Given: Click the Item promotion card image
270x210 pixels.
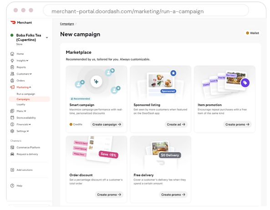Looking at the screenshot, I should (225, 83).
